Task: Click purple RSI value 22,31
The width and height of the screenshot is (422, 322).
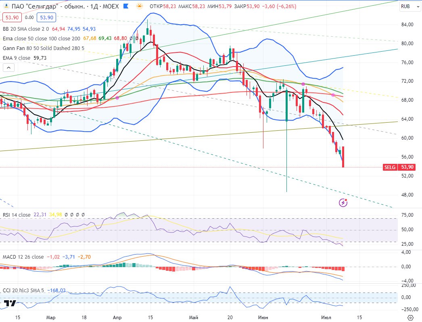Action: click(40, 215)
